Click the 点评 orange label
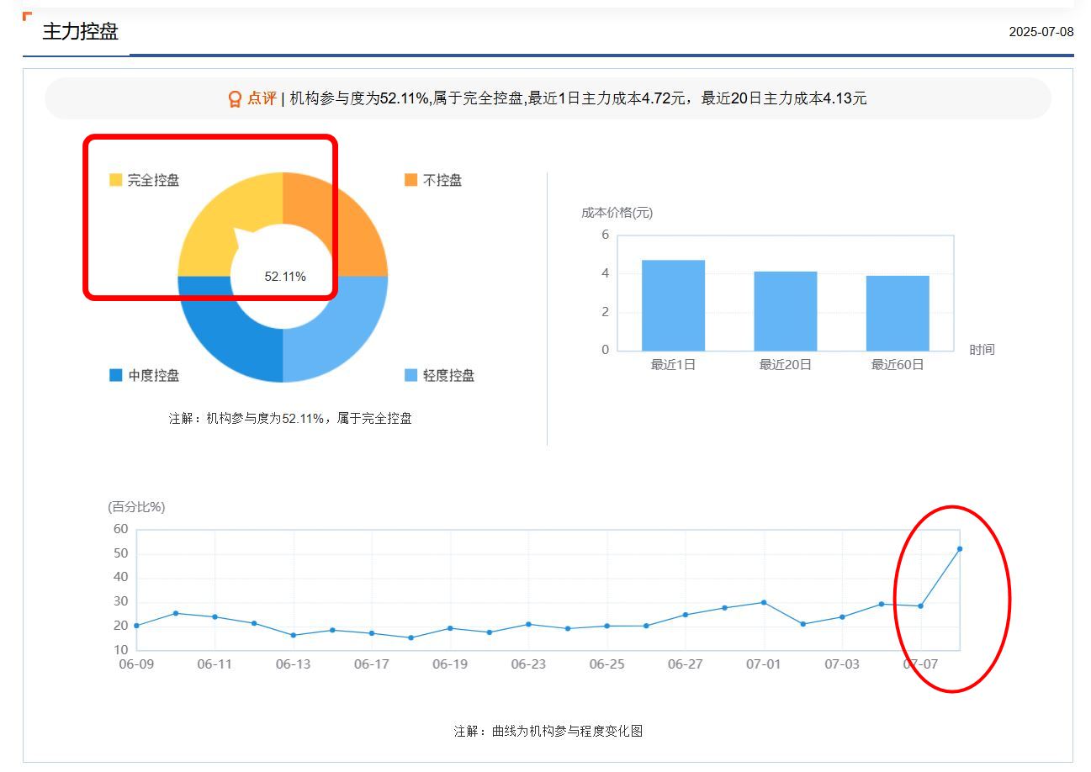 [x=262, y=98]
